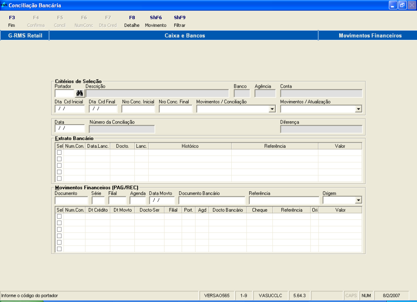The image size is (417, 302).
Task: Activate the ShF9 Filtrar toolbar option
Action: pos(180,20)
